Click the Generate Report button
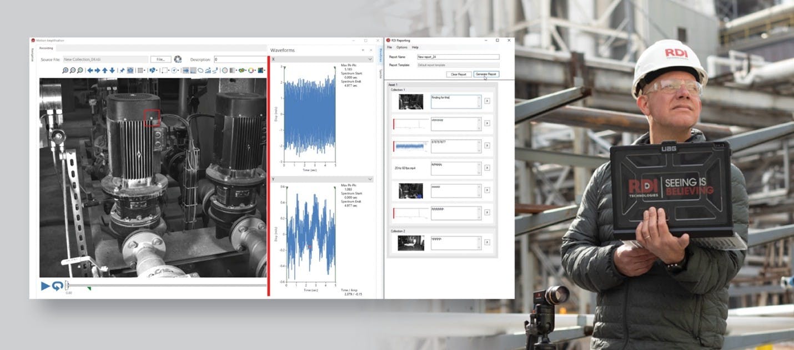Screen dimensions: 794x350 (485, 74)
